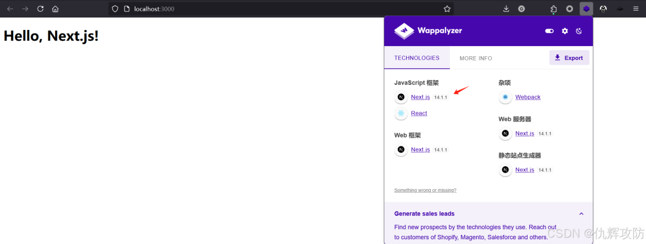
Task: Click the monkey face extension icon
Action: pos(603,8)
